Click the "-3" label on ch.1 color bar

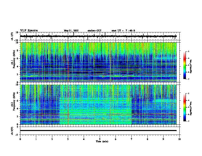[x=188, y=51]
